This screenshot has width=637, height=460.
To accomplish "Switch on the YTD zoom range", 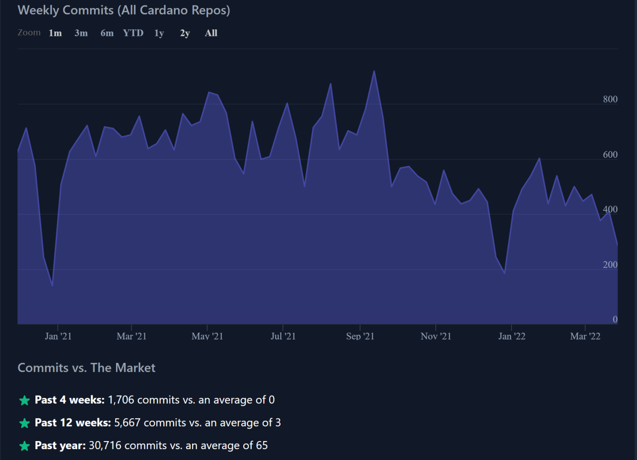I will point(133,33).
